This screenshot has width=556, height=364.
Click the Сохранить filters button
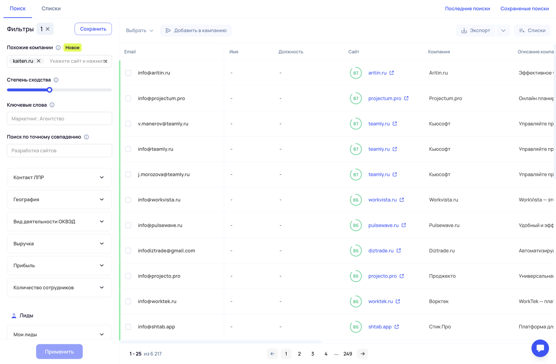(93, 29)
